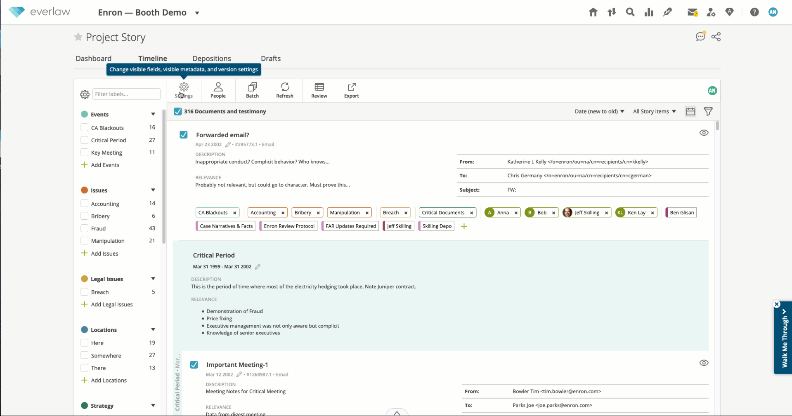Collapse the Locations category

153,329
